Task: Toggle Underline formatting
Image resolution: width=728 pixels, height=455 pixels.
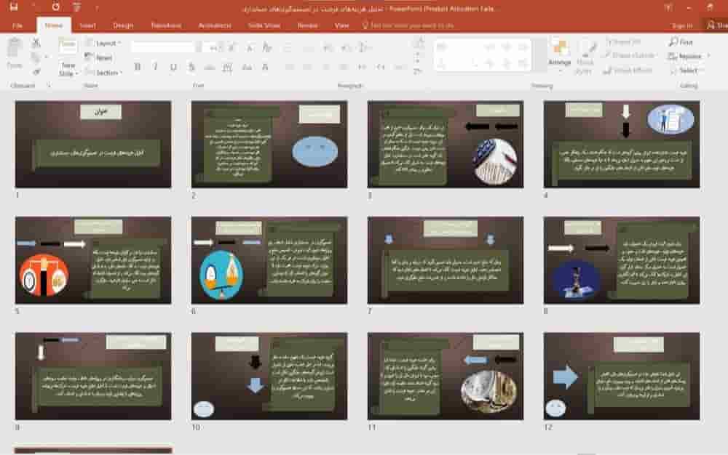Action: (x=173, y=67)
